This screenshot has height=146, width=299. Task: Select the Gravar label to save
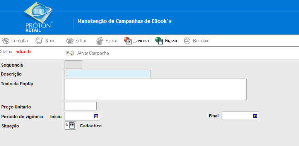(171, 41)
